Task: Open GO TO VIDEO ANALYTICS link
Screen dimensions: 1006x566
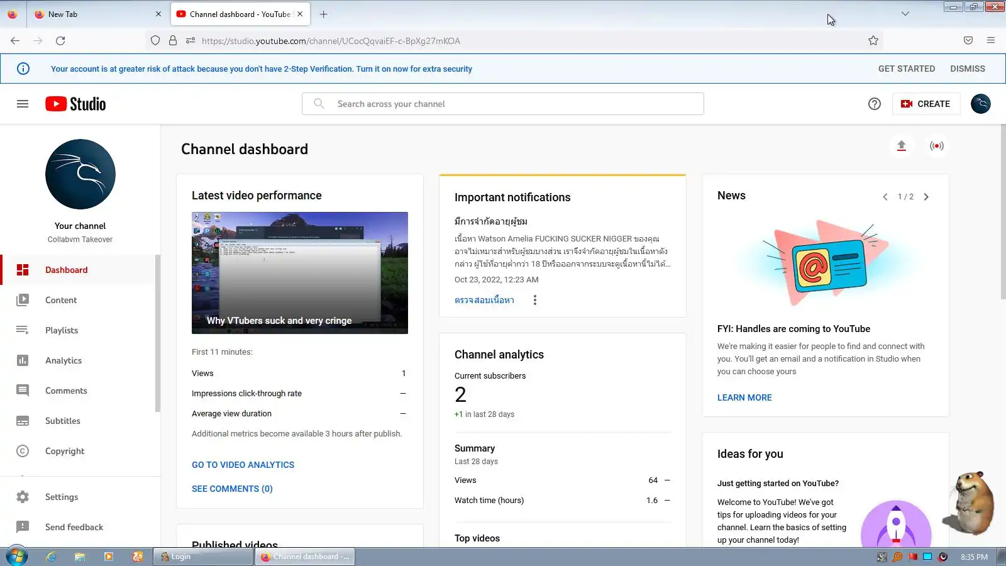Action: coord(243,465)
